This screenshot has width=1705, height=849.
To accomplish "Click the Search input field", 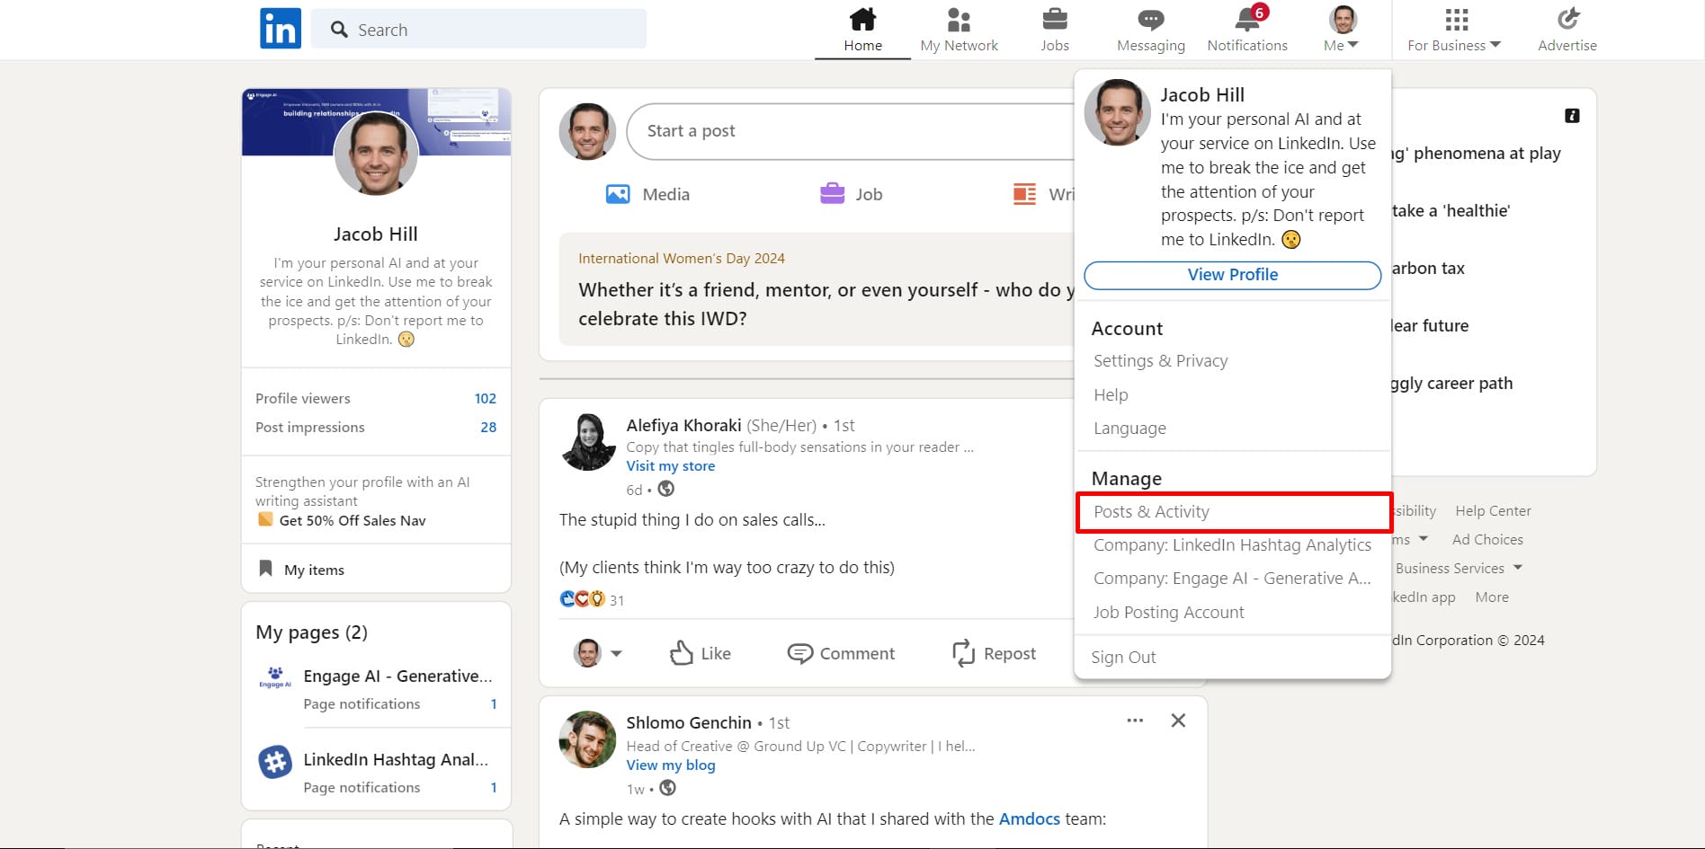I will 478,29.
